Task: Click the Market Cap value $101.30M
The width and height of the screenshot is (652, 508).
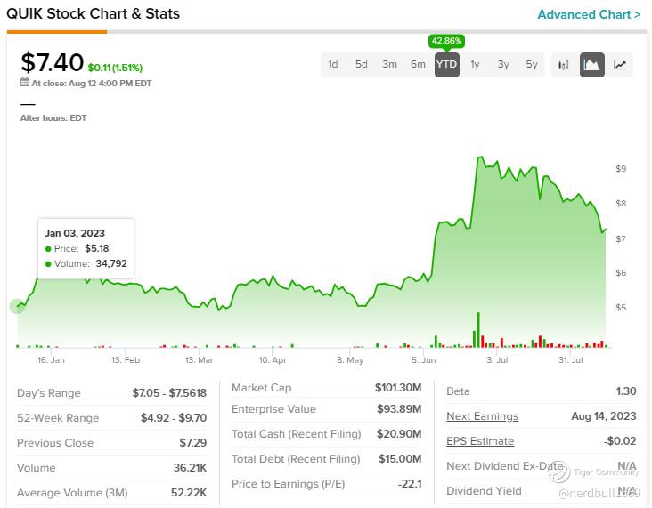Action: tap(398, 388)
